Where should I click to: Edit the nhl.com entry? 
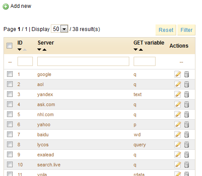pyautogui.click(x=178, y=114)
